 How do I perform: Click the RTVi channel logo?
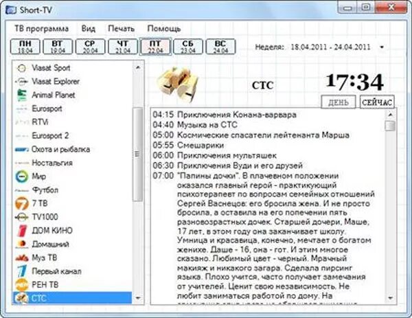[x=21, y=122]
